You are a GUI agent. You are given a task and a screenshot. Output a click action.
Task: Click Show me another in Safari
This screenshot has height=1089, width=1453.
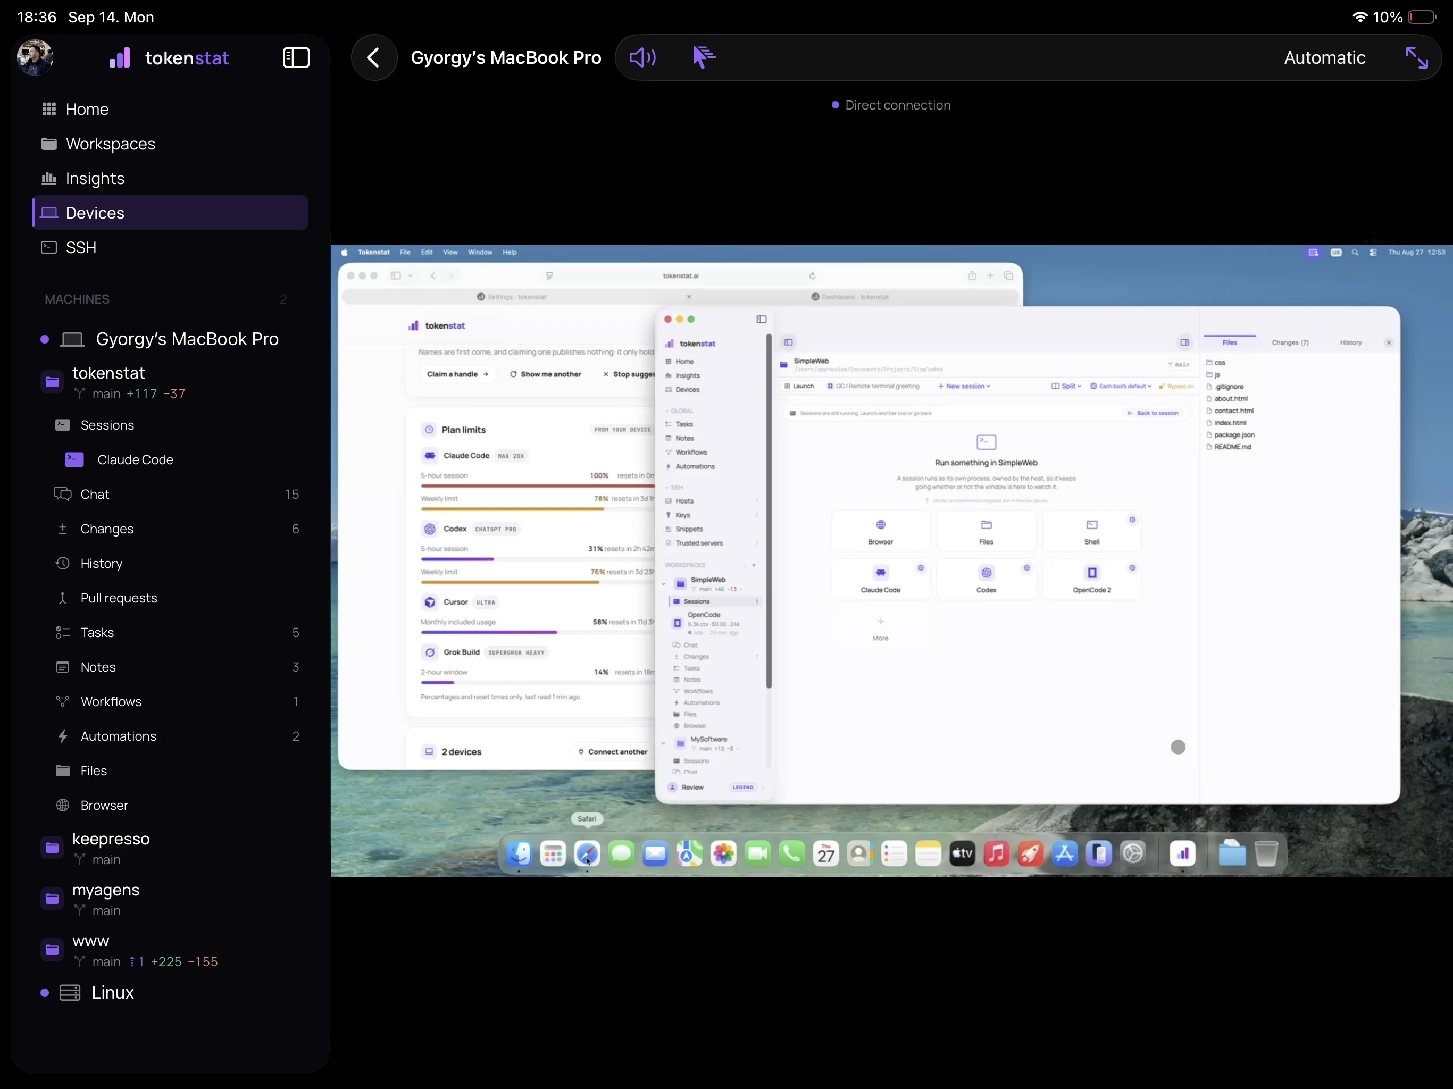point(545,374)
